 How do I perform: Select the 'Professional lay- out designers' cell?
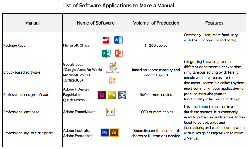coord(32,133)
